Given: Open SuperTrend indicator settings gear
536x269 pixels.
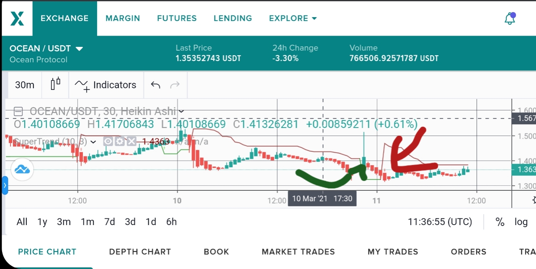Looking at the screenshot, I should (120, 141).
